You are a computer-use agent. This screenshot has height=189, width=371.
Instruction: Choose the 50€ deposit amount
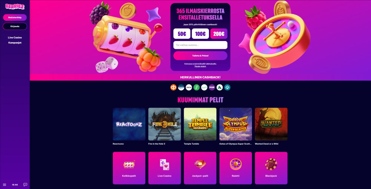pos(182,34)
